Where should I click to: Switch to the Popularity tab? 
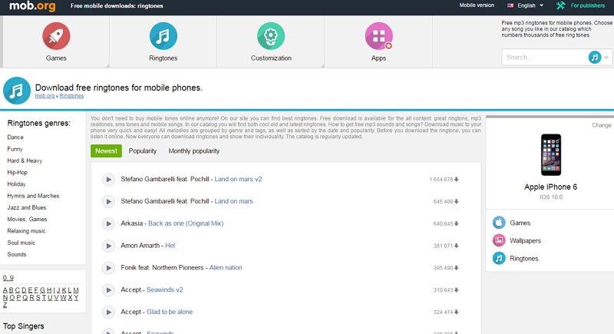(143, 150)
